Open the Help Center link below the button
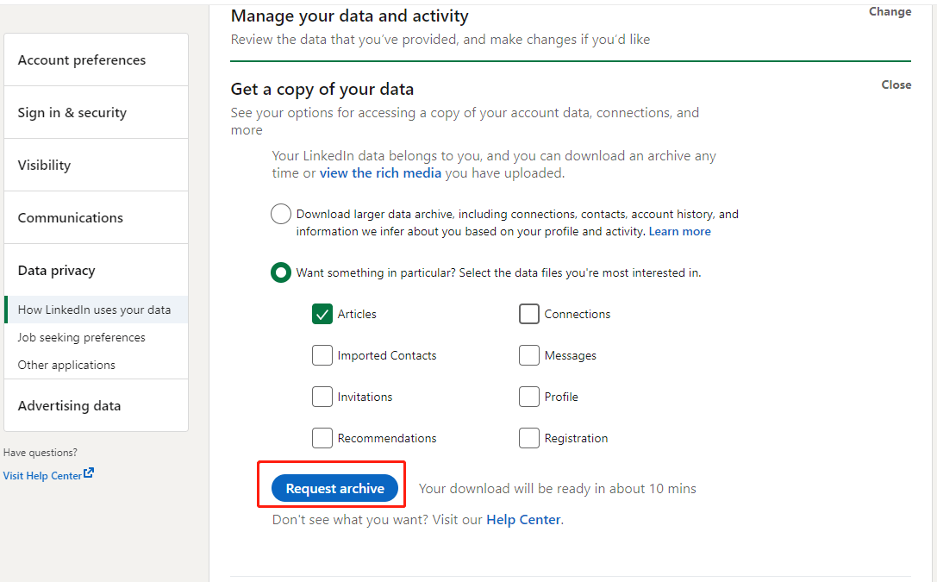937x582 pixels. [x=522, y=519]
